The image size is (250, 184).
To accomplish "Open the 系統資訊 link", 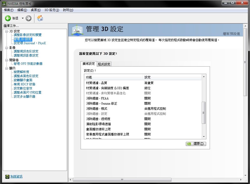I will [16, 177].
